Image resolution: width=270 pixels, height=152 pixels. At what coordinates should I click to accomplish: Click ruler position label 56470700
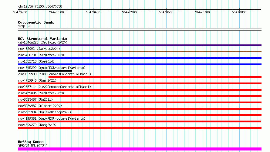203,12
